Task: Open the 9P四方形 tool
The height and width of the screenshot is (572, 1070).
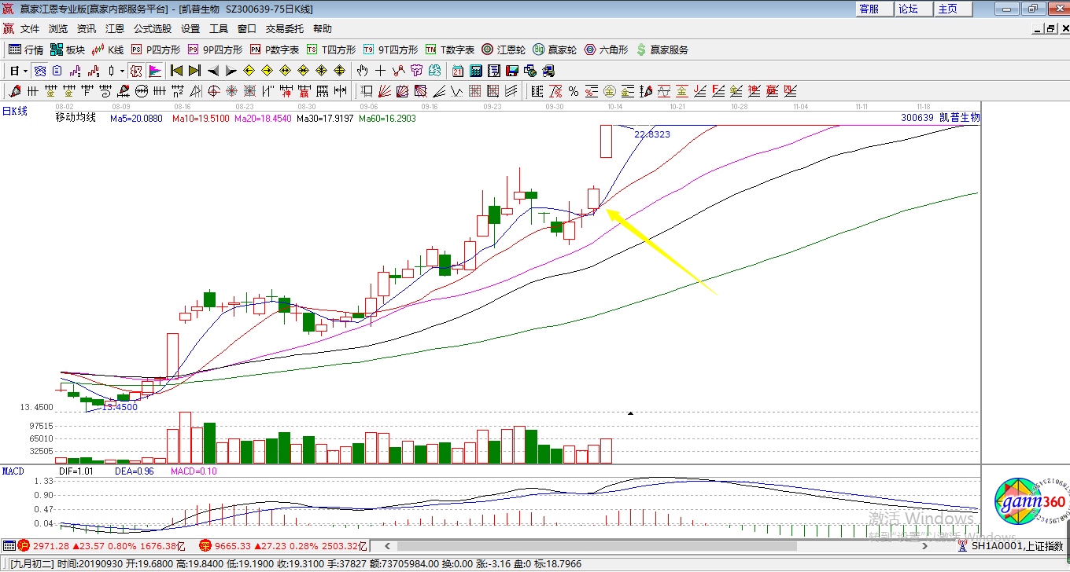Action: tap(215, 49)
